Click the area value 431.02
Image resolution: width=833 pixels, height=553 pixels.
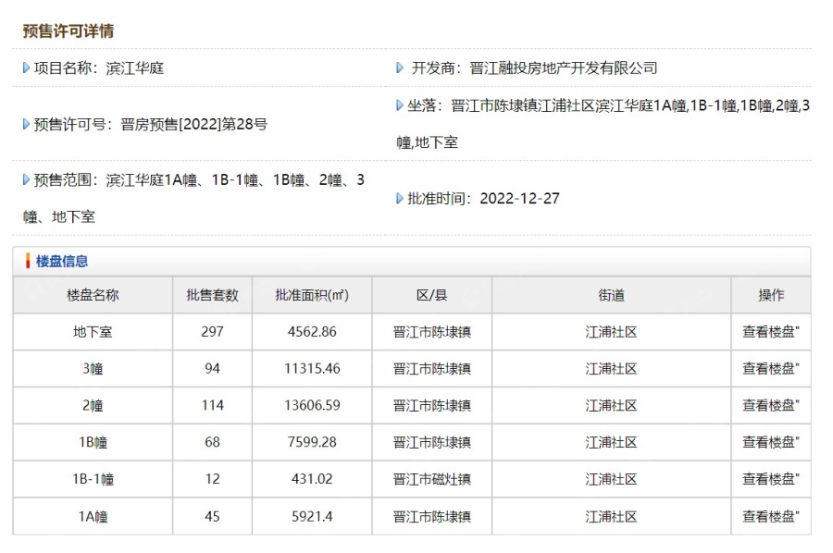pos(312,479)
